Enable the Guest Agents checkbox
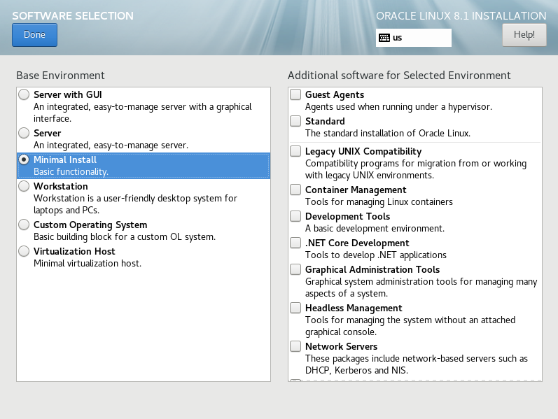This screenshot has height=419, width=558. (295, 94)
